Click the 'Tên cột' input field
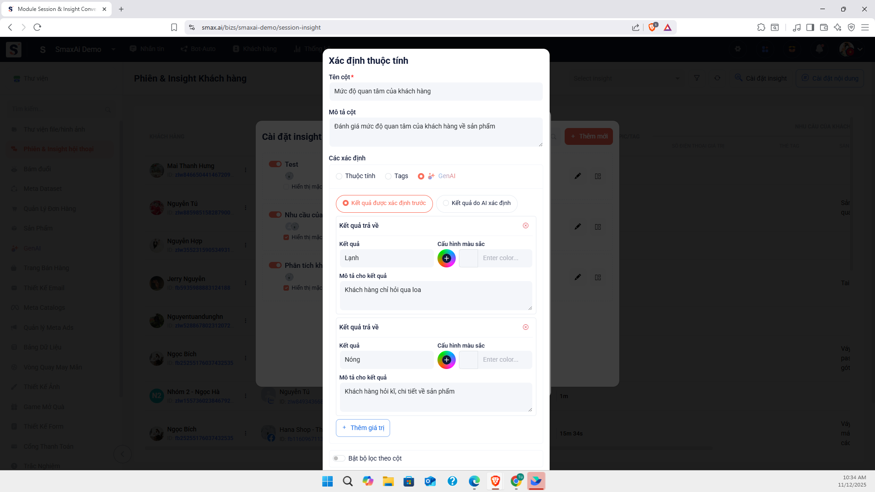 pos(435,91)
